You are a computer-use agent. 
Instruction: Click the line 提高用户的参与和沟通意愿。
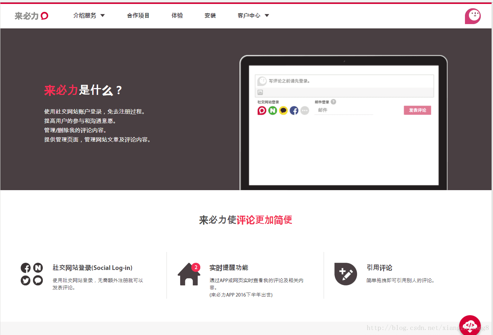(x=80, y=121)
